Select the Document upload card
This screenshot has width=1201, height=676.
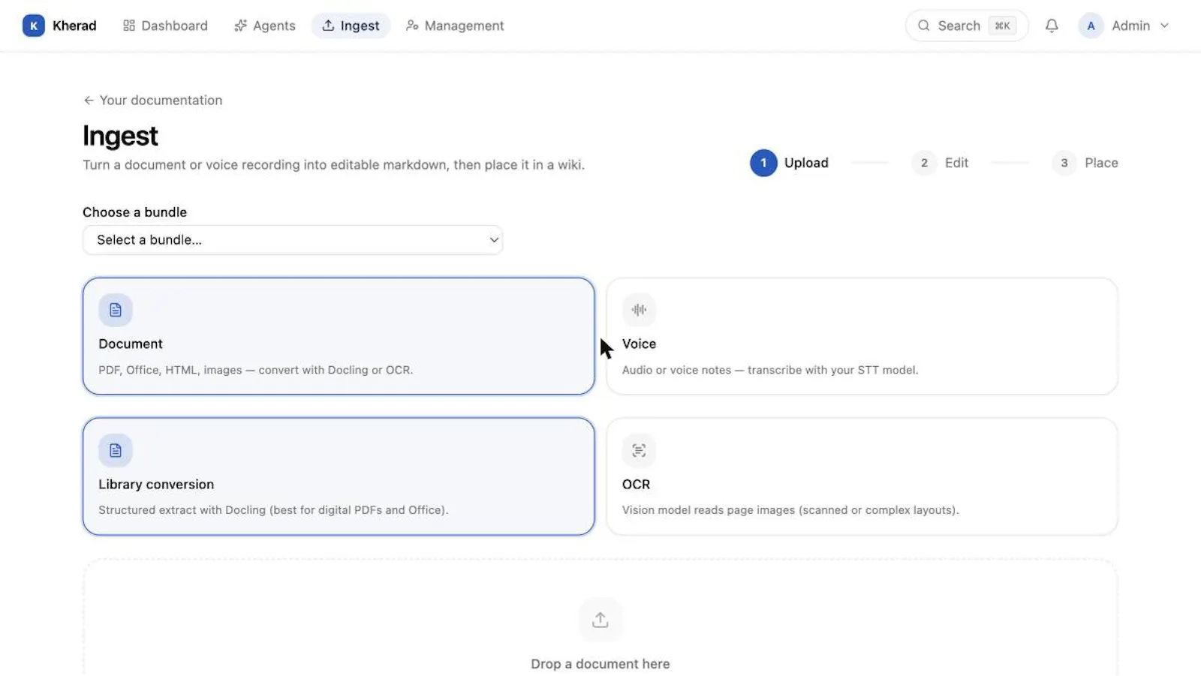click(339, 336)
